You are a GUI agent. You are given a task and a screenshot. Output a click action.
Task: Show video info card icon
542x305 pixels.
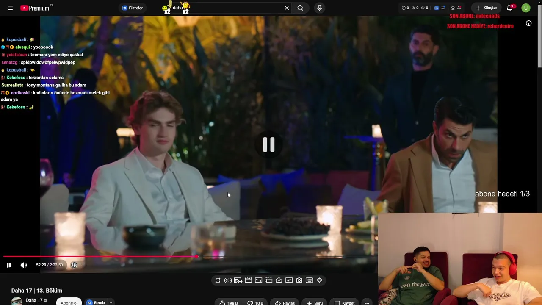click(x=528, y=23)
